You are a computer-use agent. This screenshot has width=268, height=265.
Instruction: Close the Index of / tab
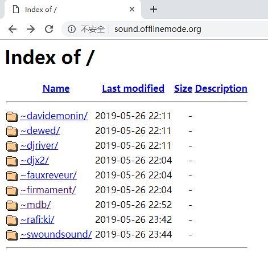tap(132, 9)
